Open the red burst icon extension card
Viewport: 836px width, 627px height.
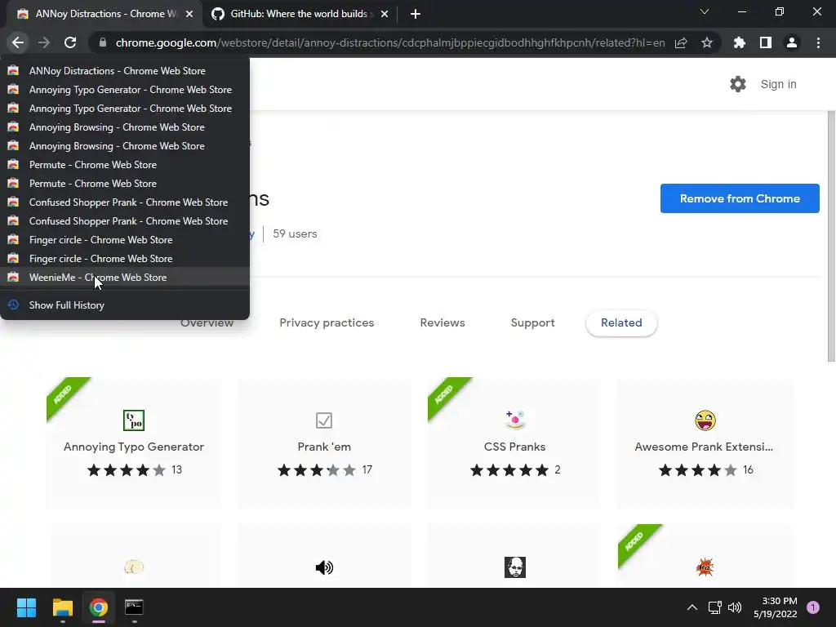(x=705, y=567)
